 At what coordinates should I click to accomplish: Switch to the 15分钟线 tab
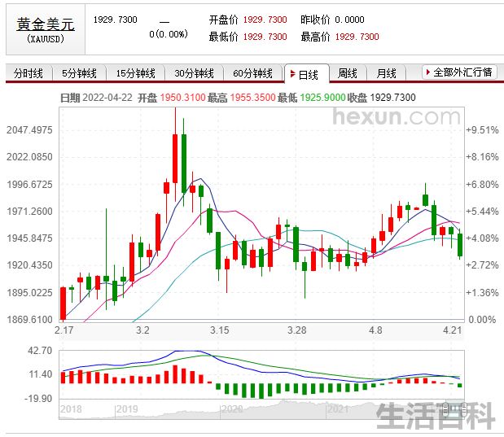136,73
